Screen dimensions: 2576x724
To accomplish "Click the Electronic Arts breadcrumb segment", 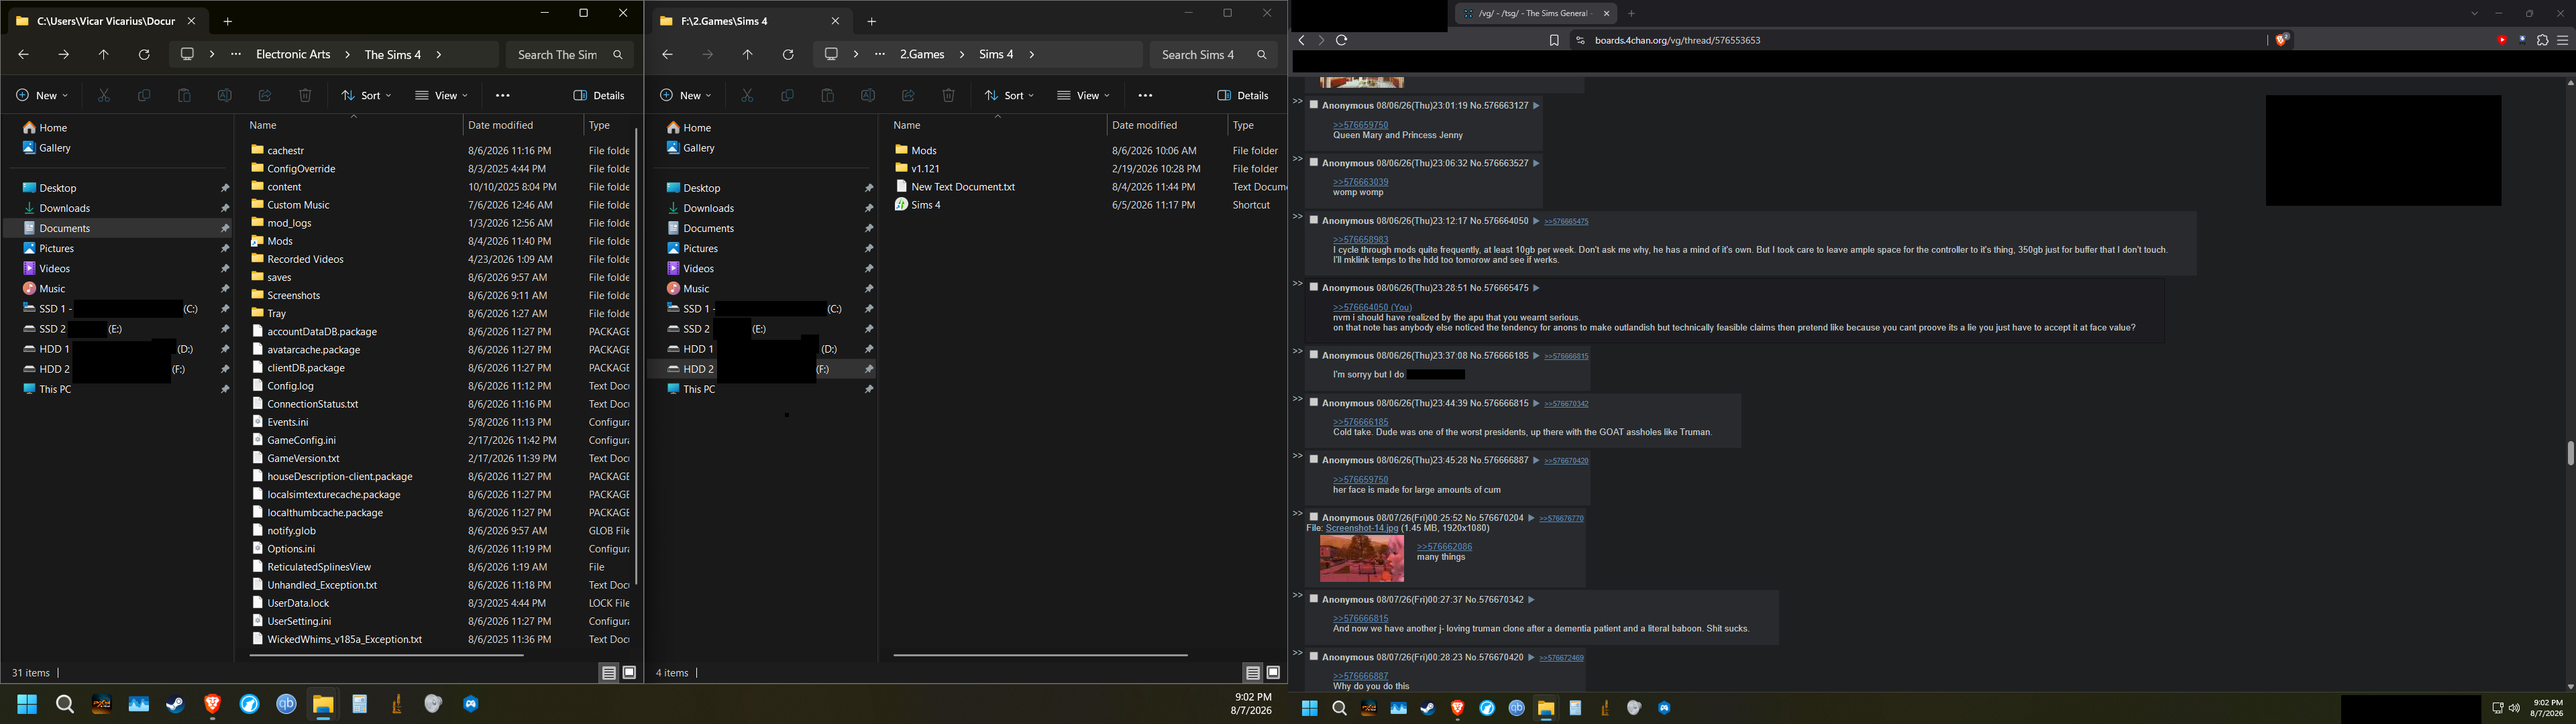I will click(x=293, y=55).
